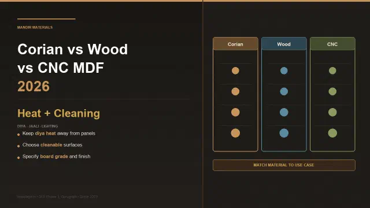Select the first green dot under CNC
The width and height of the screenshot is (370, 208).
[x=332, y=70]
